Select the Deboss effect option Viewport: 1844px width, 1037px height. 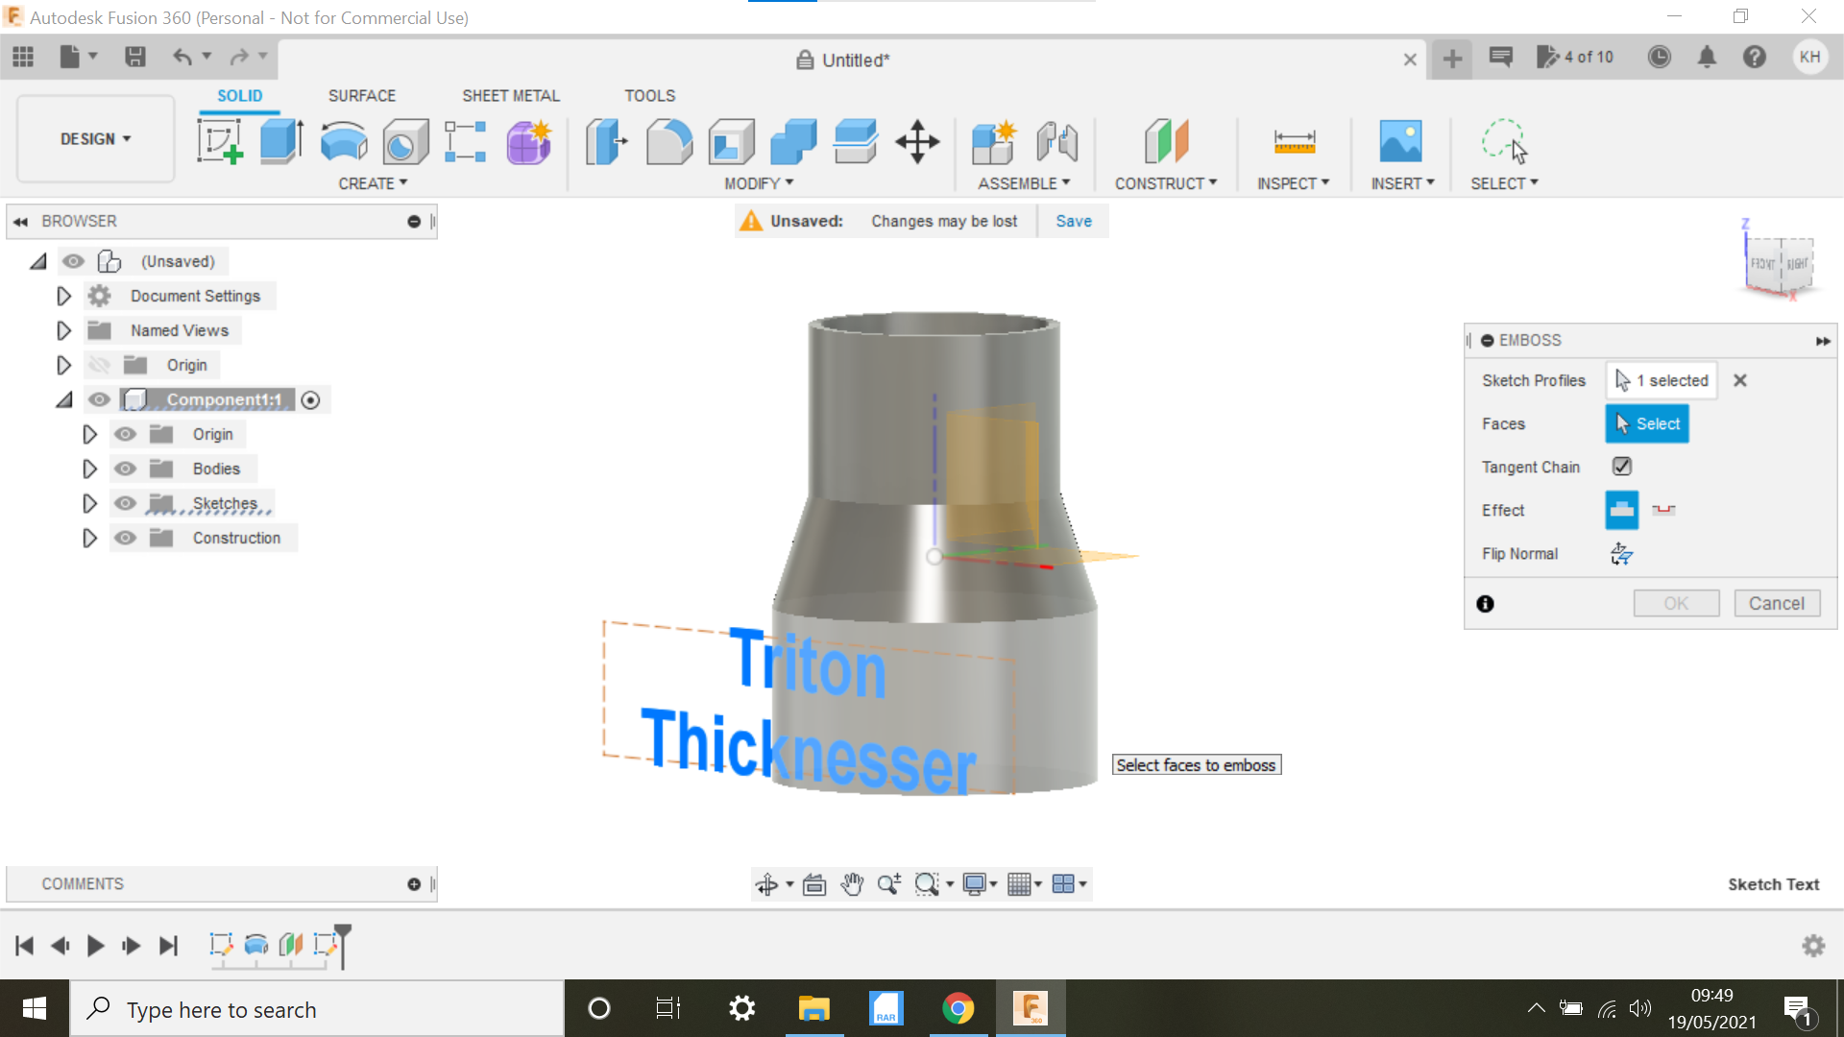pos(1663,510)
